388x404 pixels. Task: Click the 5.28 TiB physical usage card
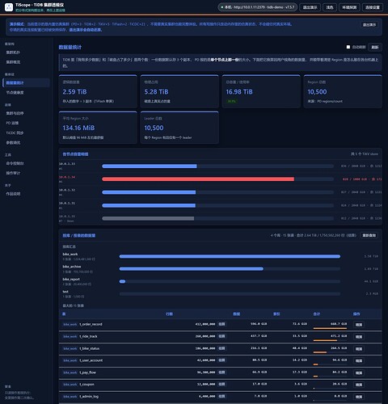tap(179, 91)
